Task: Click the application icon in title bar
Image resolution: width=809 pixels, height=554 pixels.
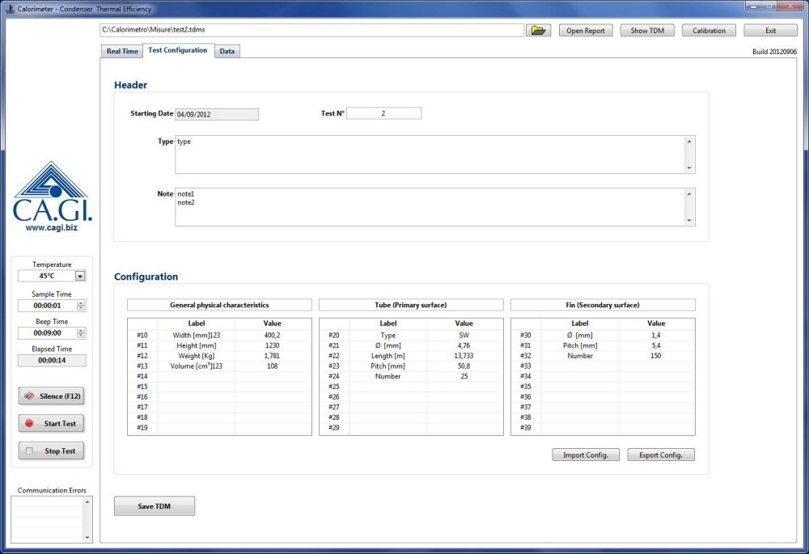Action: click(10, 9)
